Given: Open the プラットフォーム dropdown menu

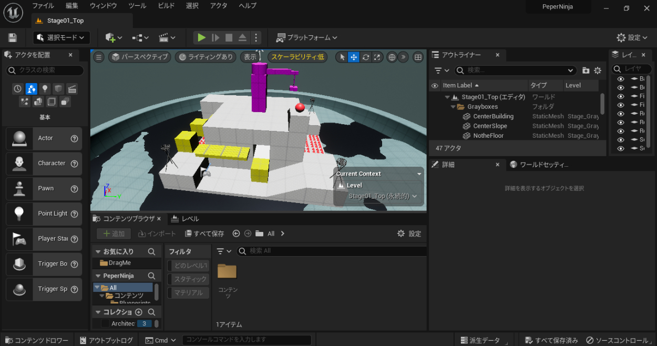Looking at the screenshot, I should (x=306, y=38).
